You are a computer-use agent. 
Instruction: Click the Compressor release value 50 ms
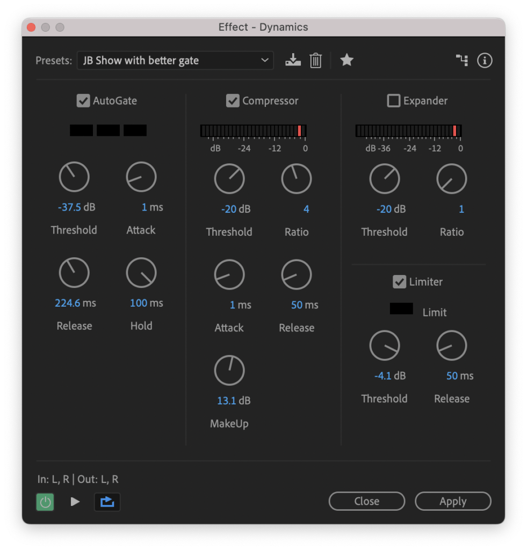[x=305, y=305]
